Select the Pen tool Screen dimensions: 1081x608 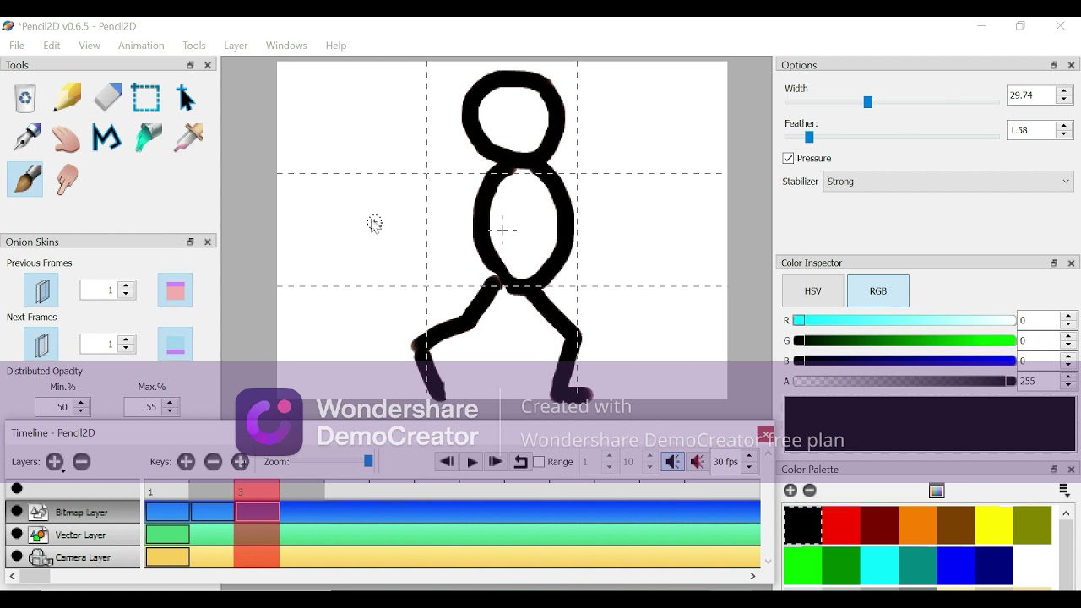pos(25,138)
